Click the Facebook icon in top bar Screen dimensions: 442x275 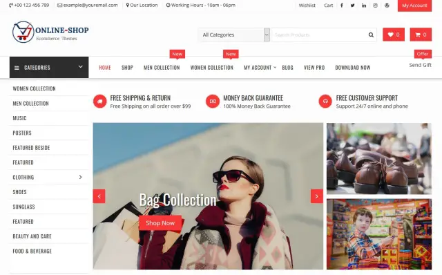342,6
